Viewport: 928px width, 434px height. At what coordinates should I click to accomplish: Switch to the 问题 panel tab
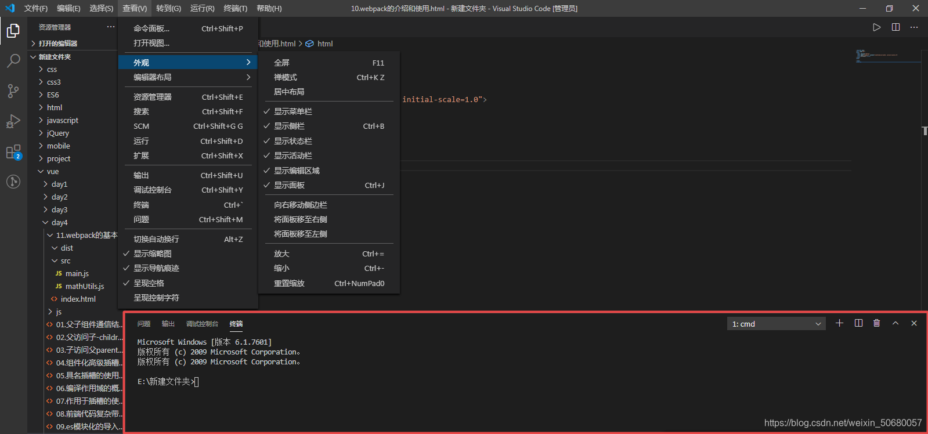pos(144,324)
